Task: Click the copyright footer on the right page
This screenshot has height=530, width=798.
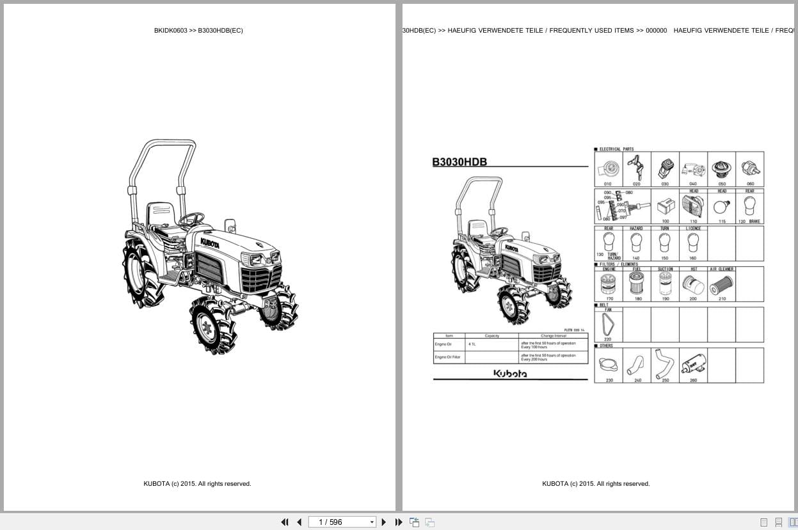Action: pyautogui.click(x=596, y=484)
